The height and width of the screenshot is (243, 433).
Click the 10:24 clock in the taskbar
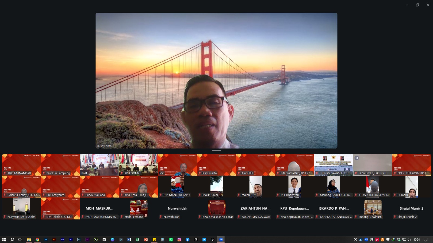(x=417, y=239)
